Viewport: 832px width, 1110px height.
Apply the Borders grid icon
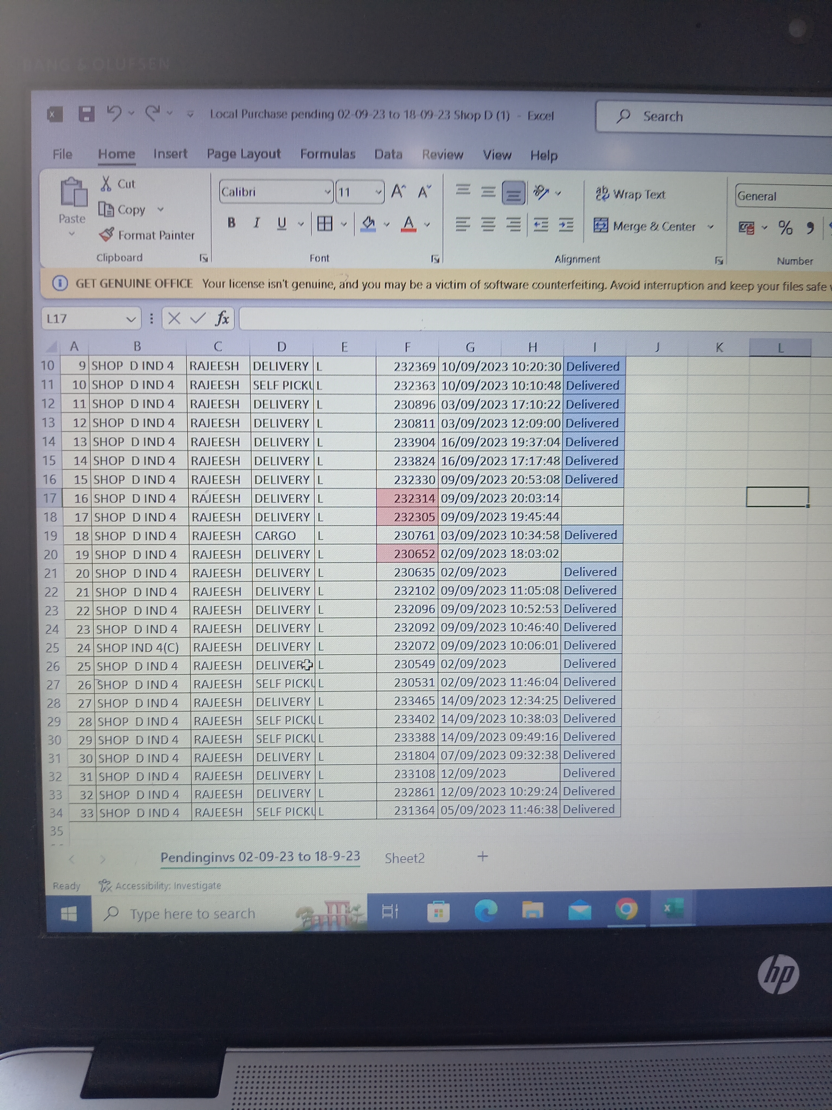coord(325,224)
